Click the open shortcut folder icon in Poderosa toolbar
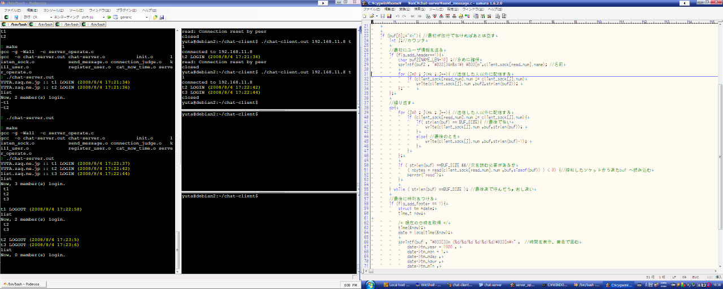723x289 pixels. 155,17
